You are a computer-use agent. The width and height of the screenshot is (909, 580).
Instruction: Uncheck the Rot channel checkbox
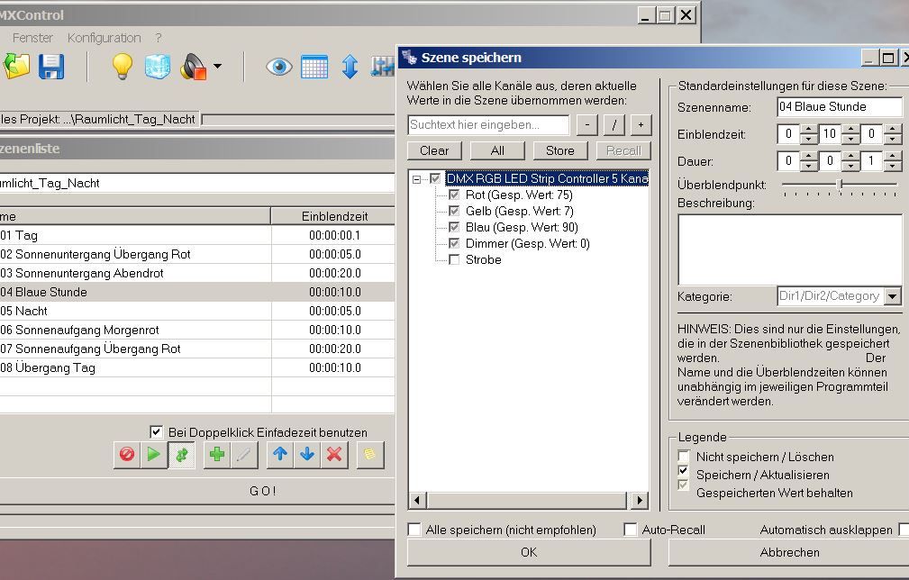click(454, 195)
